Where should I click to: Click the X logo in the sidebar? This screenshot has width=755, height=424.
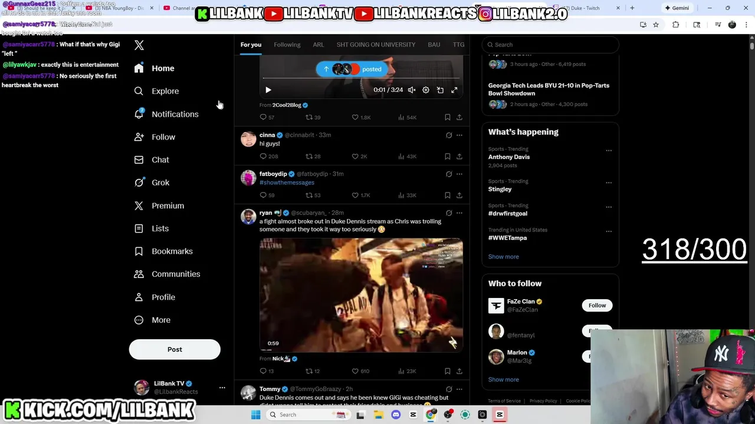pos(139,45)
